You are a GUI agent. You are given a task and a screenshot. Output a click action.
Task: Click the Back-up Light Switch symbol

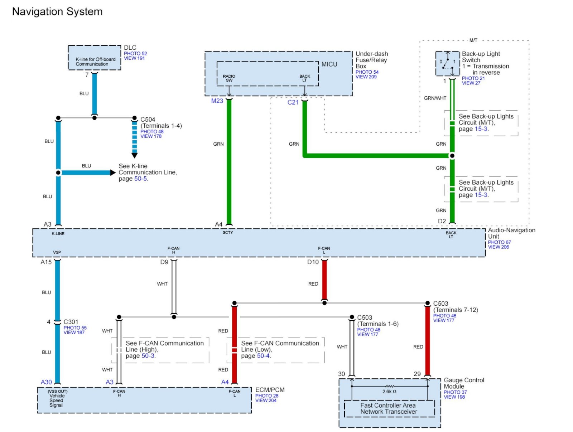[447, 63]
